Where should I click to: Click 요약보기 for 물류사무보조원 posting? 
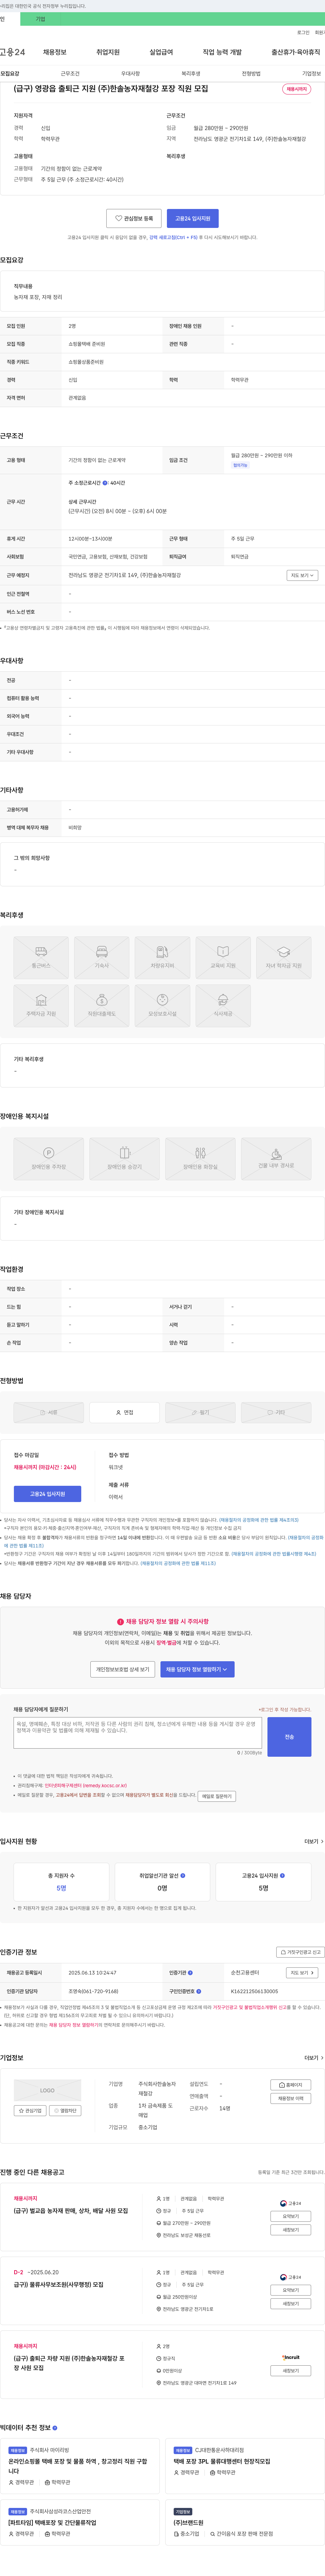coord(291,2291)
